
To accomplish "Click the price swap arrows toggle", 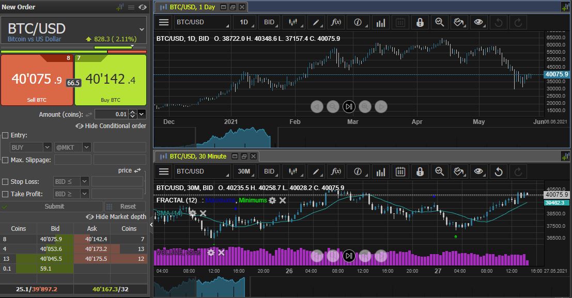I will tap(137, 170).
